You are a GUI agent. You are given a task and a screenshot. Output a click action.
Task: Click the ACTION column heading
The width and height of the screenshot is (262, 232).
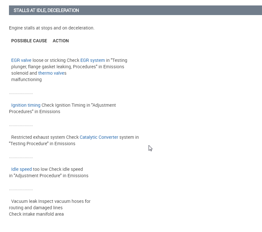tap(61, 41)
